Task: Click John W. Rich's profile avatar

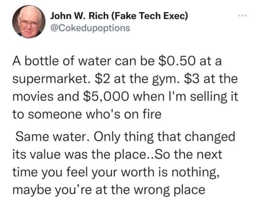Action: click(29, 22)
